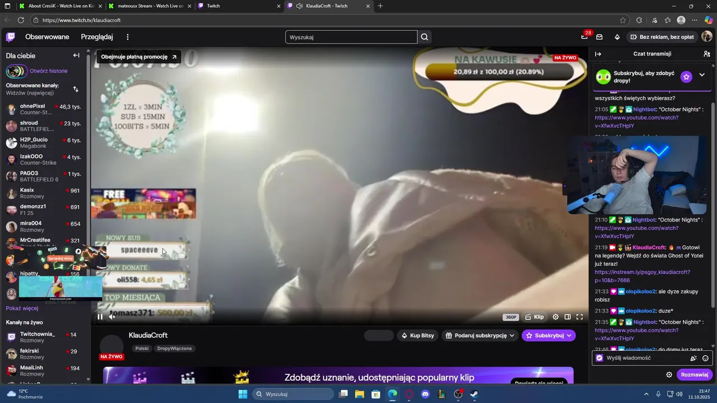717x403 pixels.
Task: Add page to favorites with star icon
Action: point(623,20)
